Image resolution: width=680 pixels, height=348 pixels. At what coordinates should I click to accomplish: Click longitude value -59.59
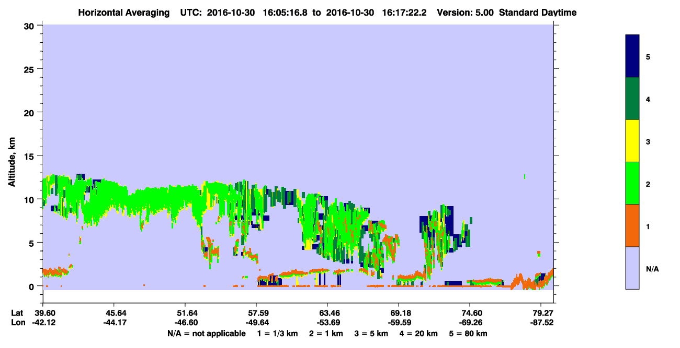click(399, 322)
